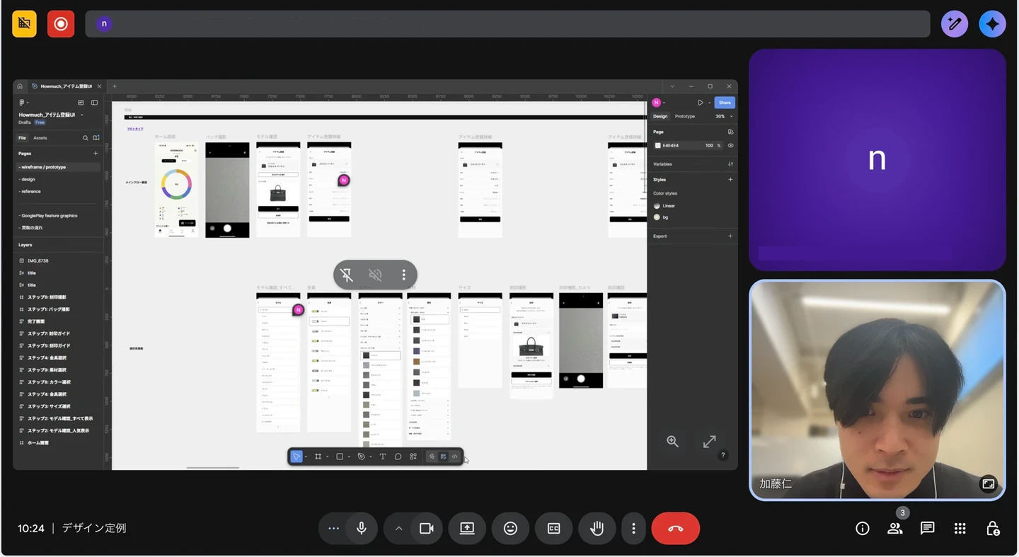Open zoom level 30% dropdown
This screenshot has width=1019, height=557.
723,116
